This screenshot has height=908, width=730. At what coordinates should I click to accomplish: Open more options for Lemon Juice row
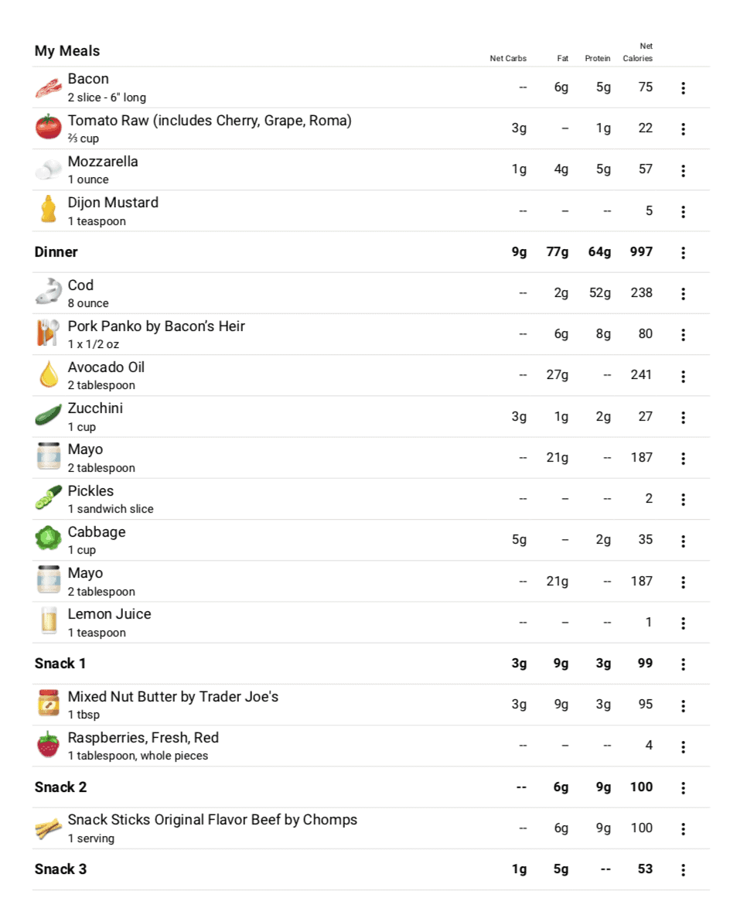pos(683,623)
